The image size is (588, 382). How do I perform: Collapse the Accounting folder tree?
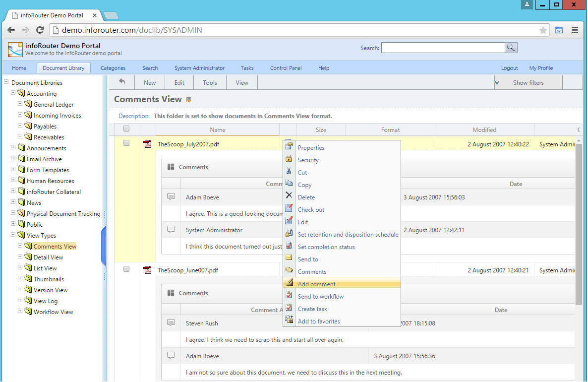13,93
